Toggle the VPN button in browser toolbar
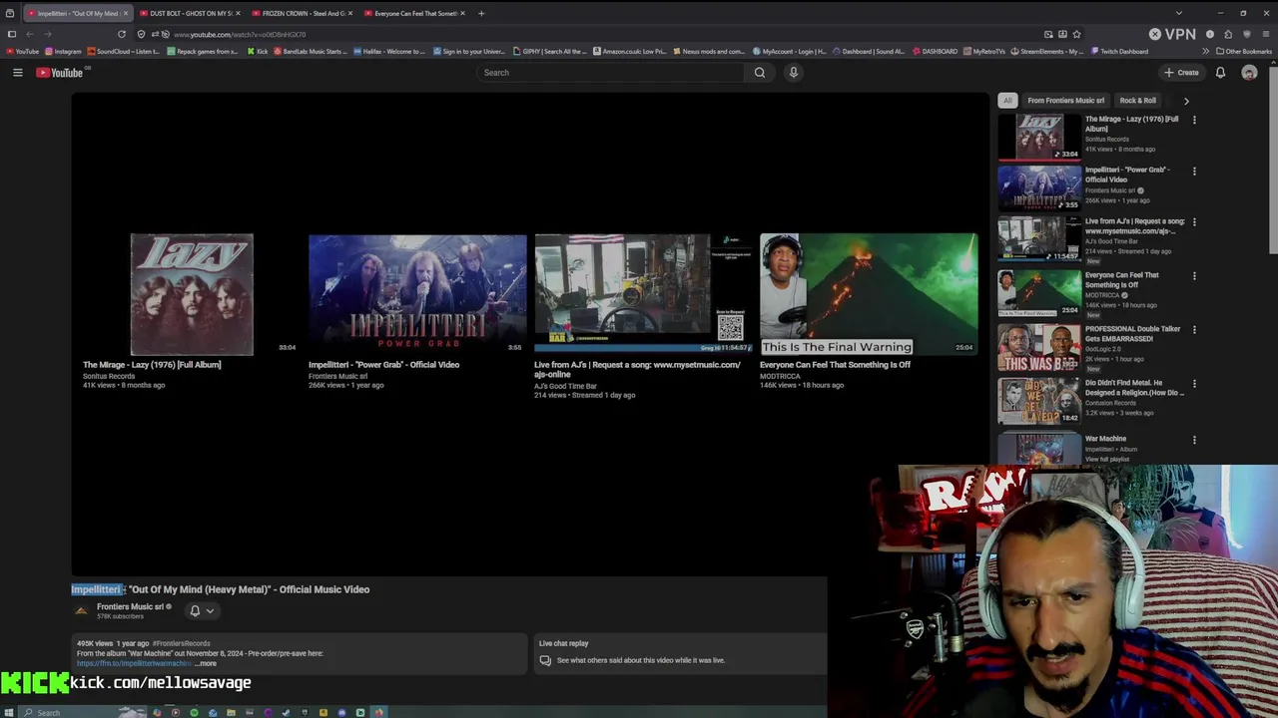 (1173, 34)
